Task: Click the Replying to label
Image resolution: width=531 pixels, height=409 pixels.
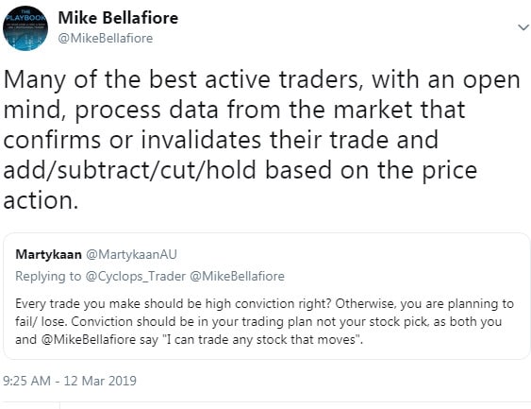Action: (x=48, y=277)
